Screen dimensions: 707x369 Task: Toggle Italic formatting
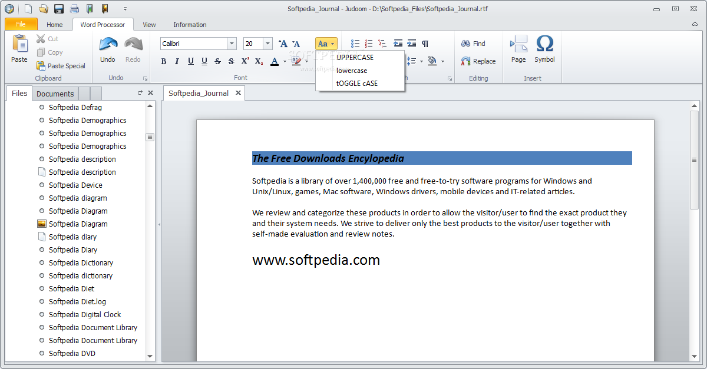[x=177, y=61]
